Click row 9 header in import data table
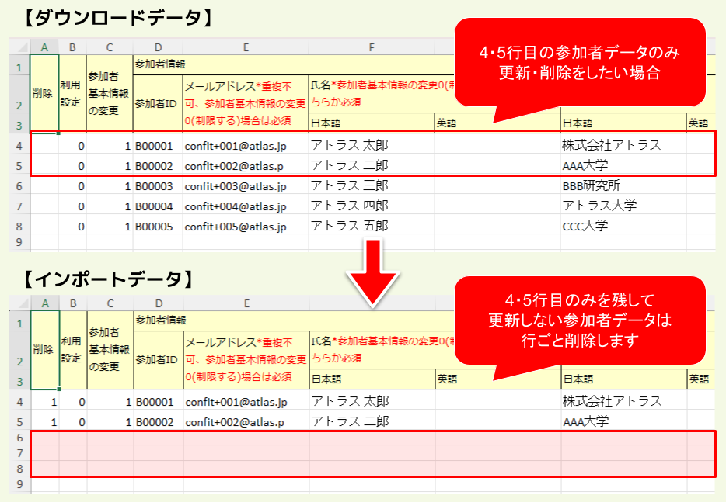This screenshot has height=502, width=726. pos(19,484)
